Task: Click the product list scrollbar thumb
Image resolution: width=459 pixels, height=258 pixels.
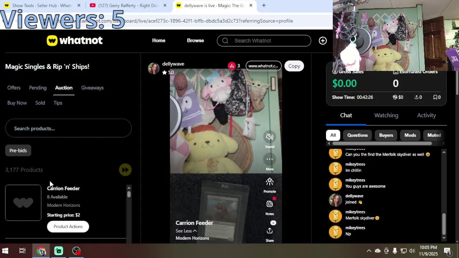Action: [129, 194]
